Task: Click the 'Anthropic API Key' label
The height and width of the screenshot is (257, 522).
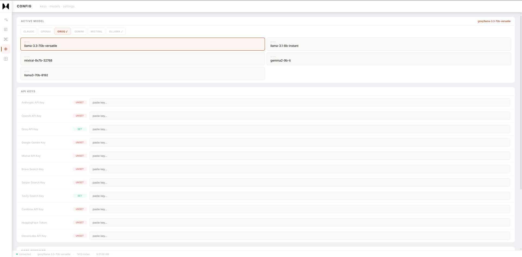Action: click(33, 103)
